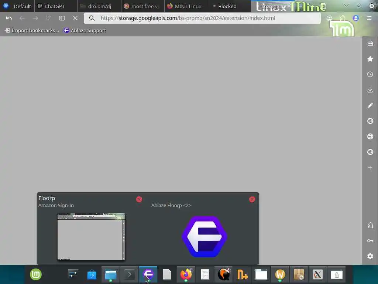The height and width of the screenshot is (284, 378).
Task: Open the grey account circle icon beside the URL bar
Action: [329, 18]
